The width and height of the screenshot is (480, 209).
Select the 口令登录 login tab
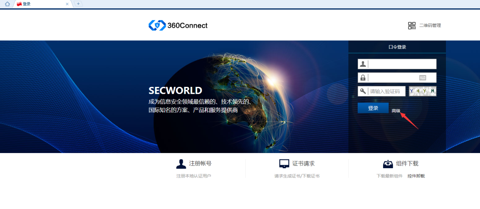(397, 47)
